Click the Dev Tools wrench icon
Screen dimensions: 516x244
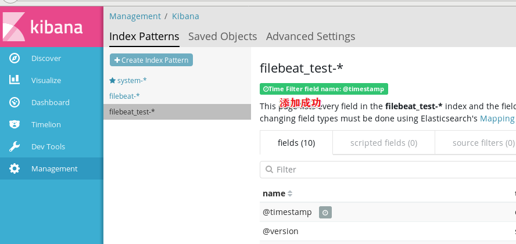click(15, 146)
